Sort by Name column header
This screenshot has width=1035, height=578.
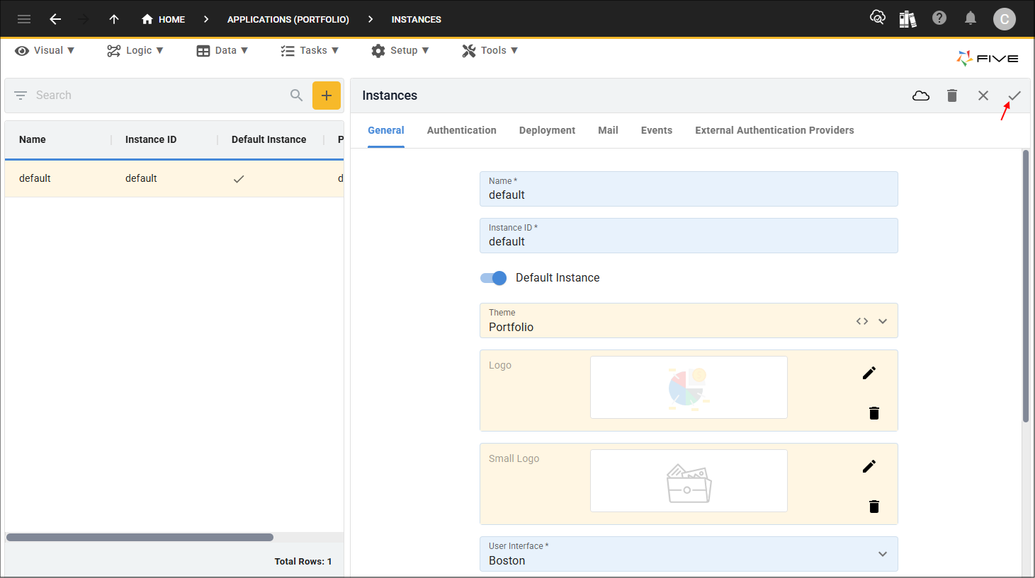click(33, 139)
